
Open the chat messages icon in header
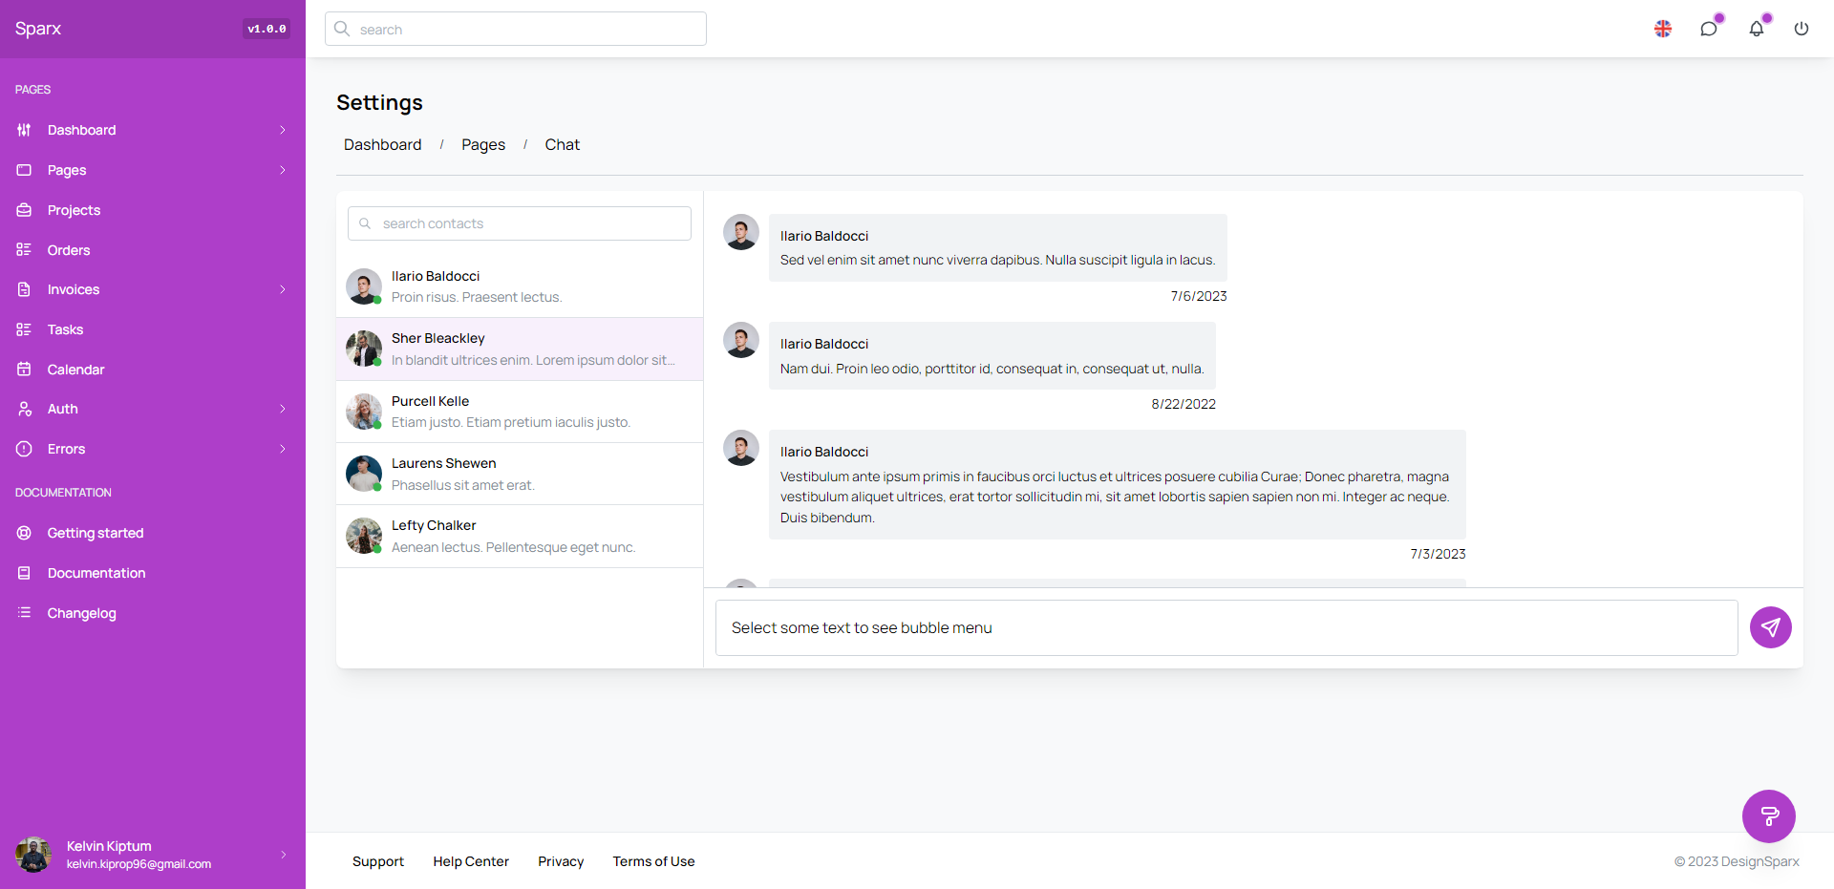[x=1709, y=29]
